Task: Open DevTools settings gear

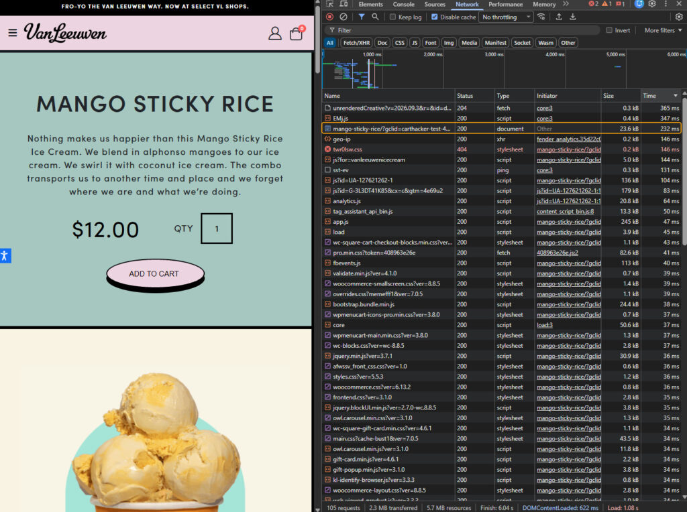Action: coord(652,4)
